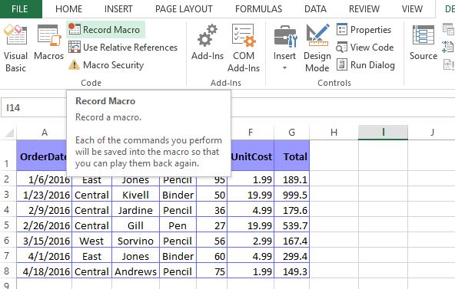The image size is (455, 289).
Task: Click the units cell 27
Action: coord(212,225)
